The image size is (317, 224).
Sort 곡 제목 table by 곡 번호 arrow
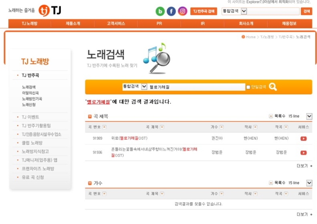pos(104,127)
